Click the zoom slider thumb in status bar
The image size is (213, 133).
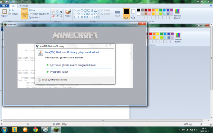pyautogui.click(x=201, y=124)
